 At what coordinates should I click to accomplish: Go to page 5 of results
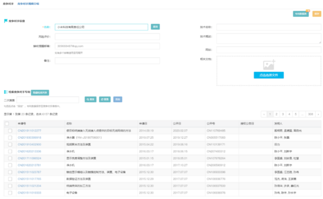coord(296,114)
